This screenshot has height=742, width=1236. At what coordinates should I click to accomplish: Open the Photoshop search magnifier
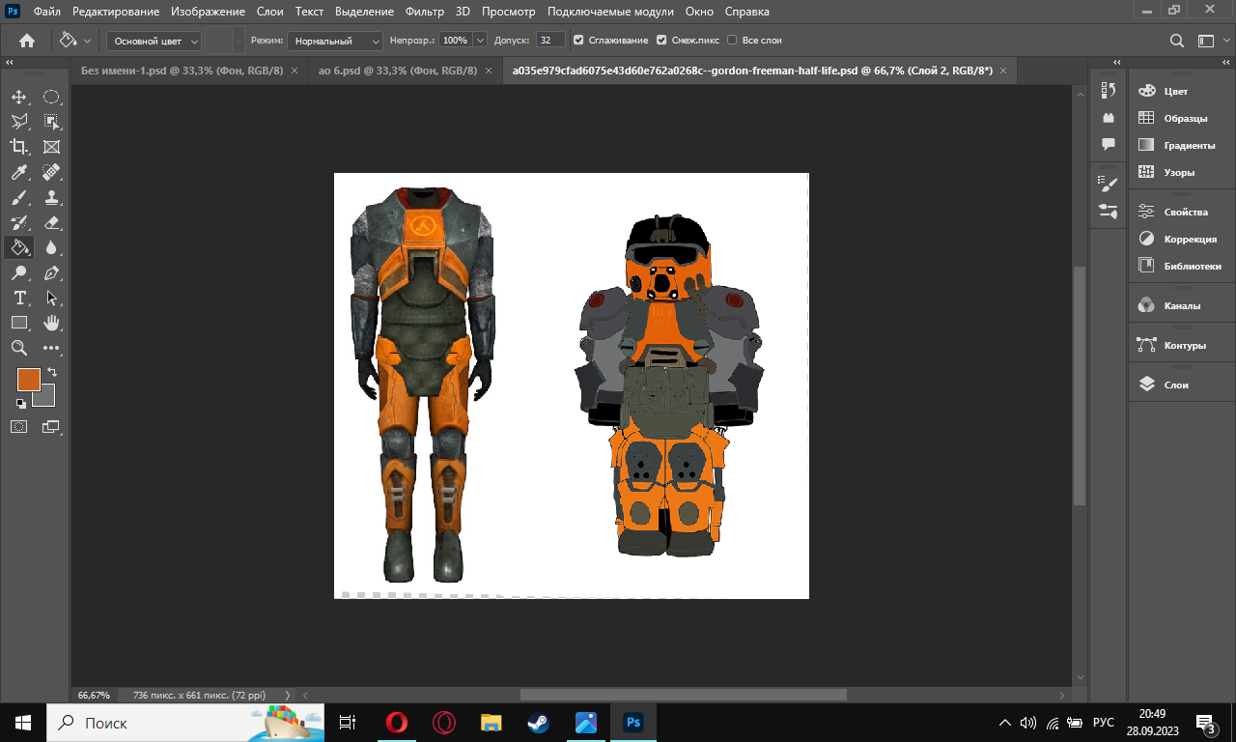1176,41
